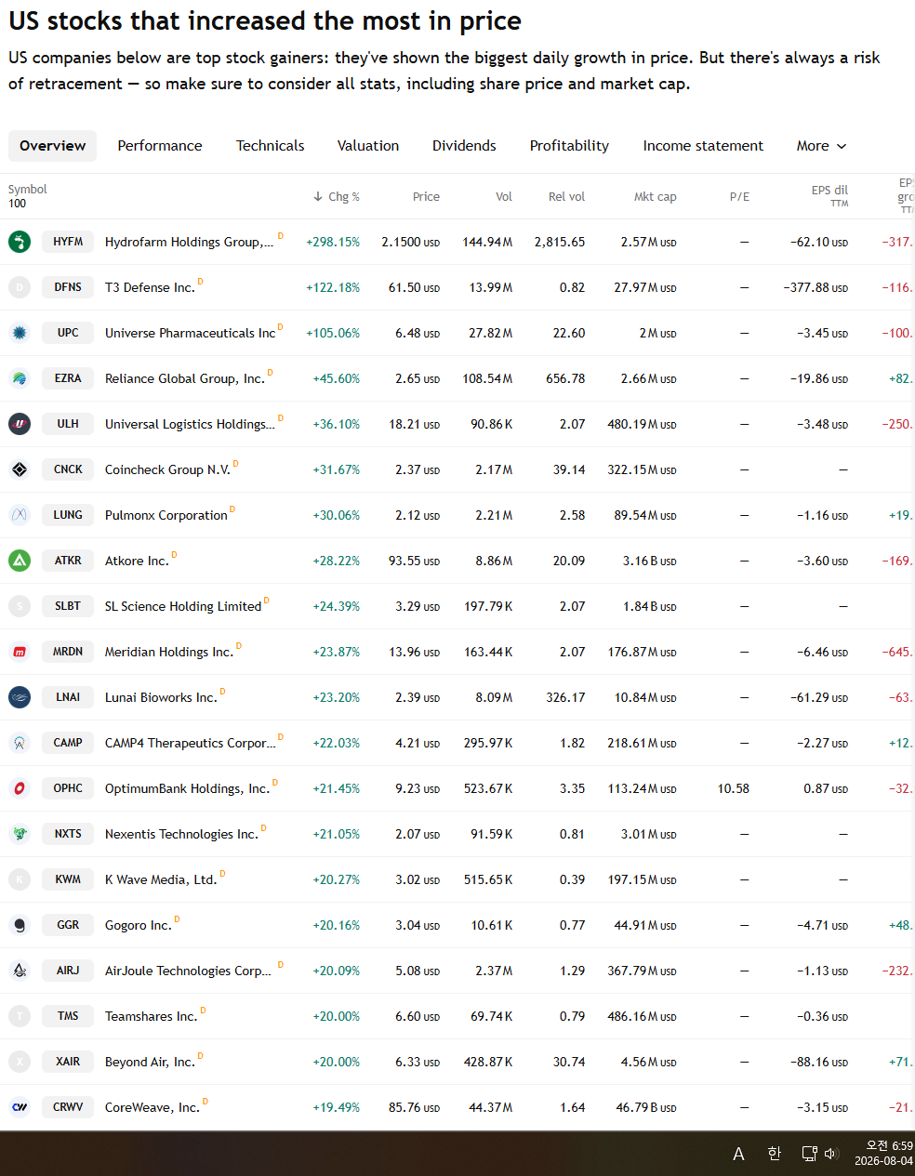Open the Atkore Inc. link
The height and width of the screenshot is (1176, 915).
click(x=137, y=561)
